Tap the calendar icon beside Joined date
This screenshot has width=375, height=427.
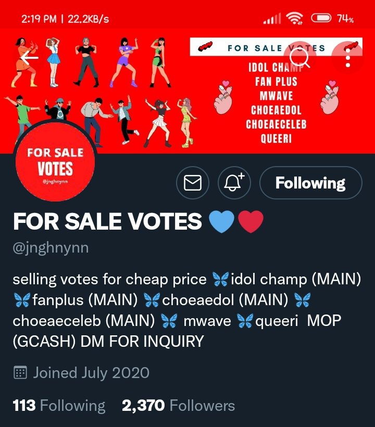(x=20, y=372)
